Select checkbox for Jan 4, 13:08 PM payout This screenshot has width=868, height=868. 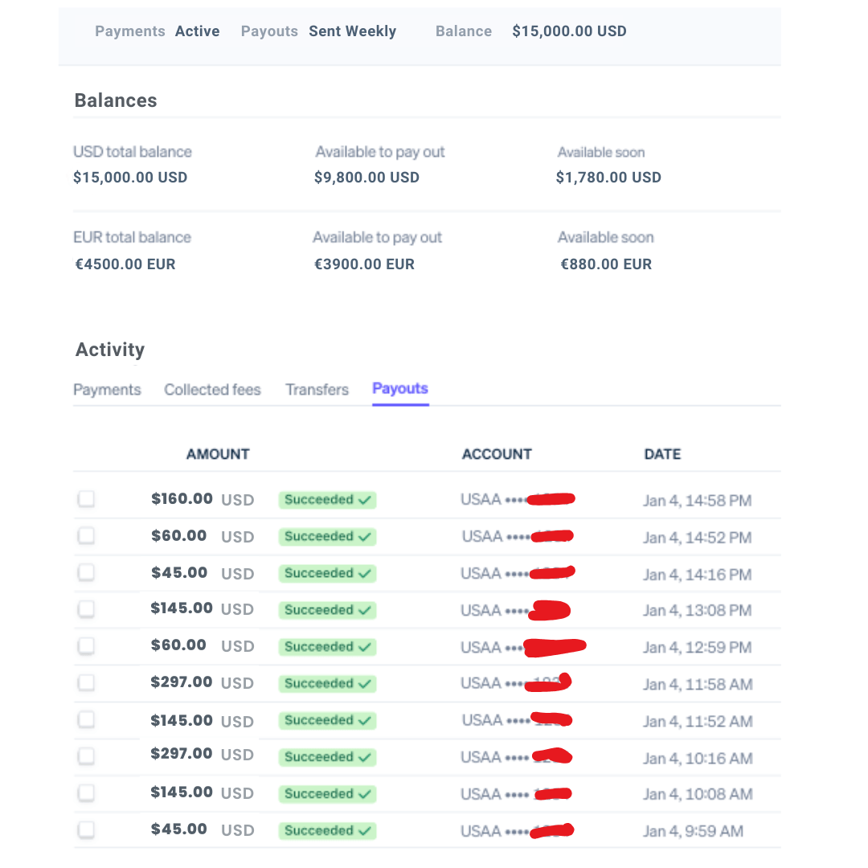pos(86,609)
